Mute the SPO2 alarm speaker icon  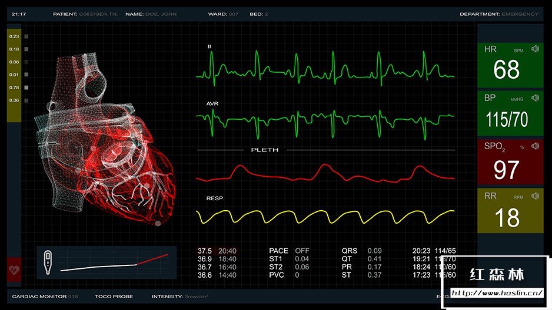coord(535,146)
